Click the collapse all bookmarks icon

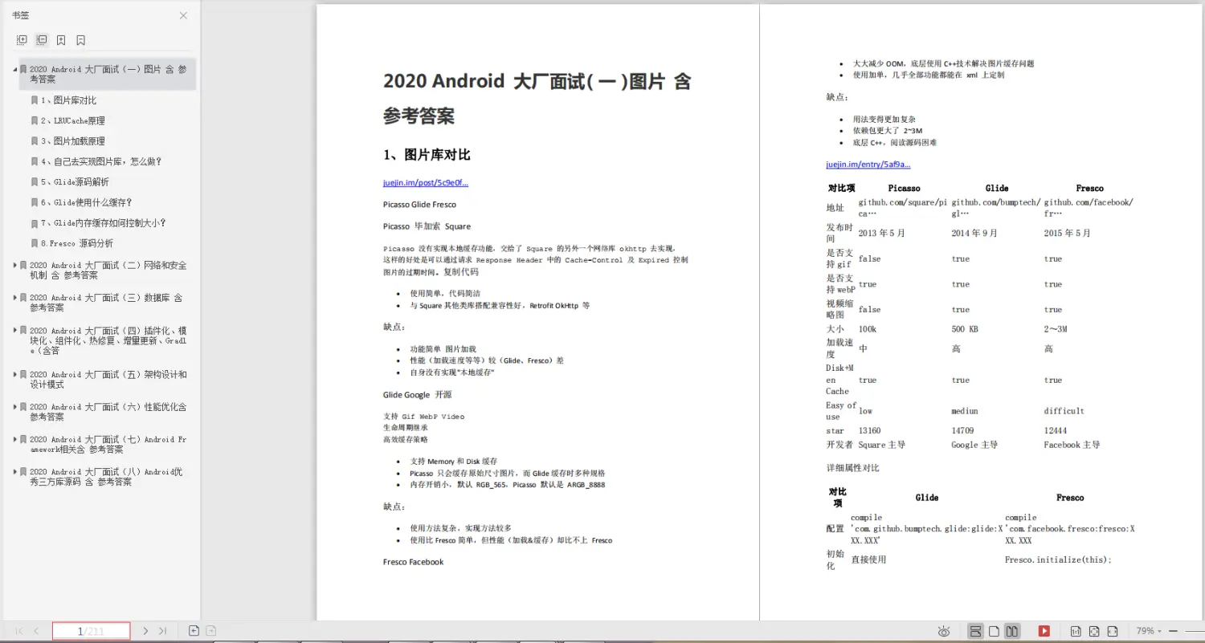pyautogui.click(x=42, y=40)
